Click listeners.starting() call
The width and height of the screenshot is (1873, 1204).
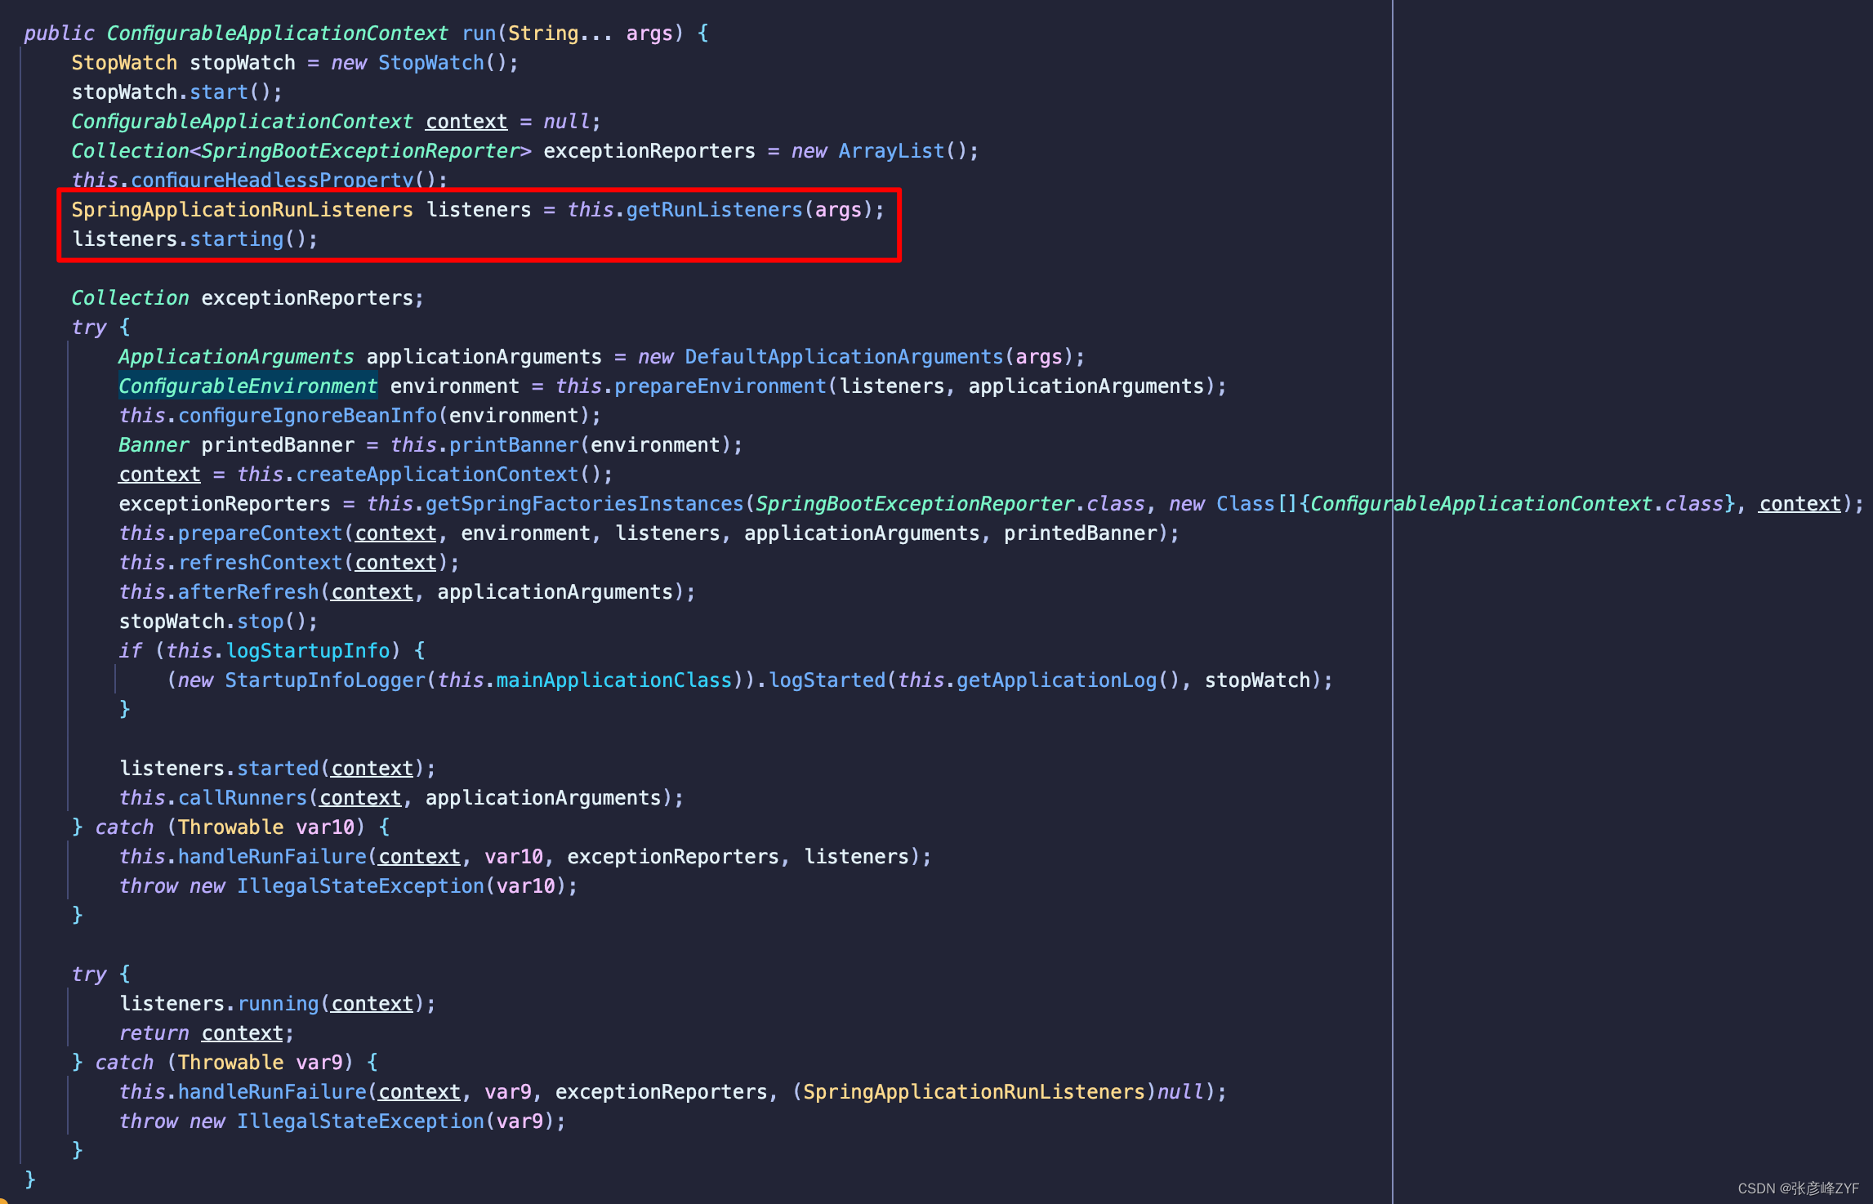tap(194, 239)
